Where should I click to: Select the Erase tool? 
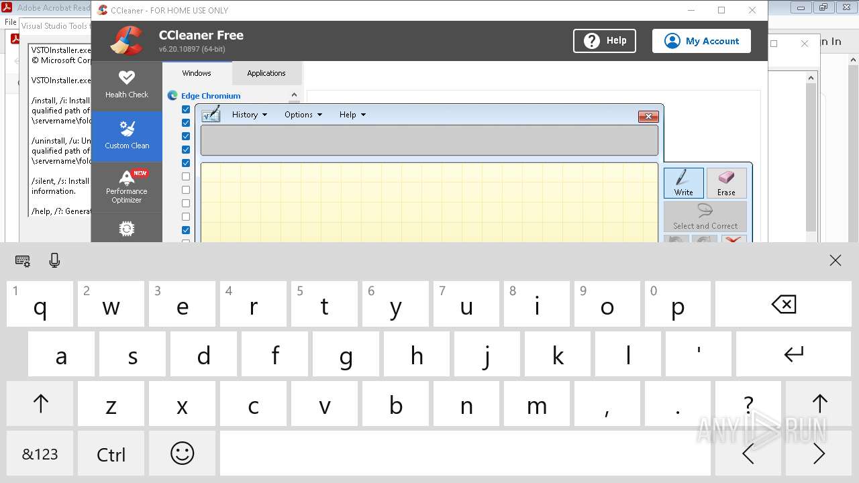[726, 183]
